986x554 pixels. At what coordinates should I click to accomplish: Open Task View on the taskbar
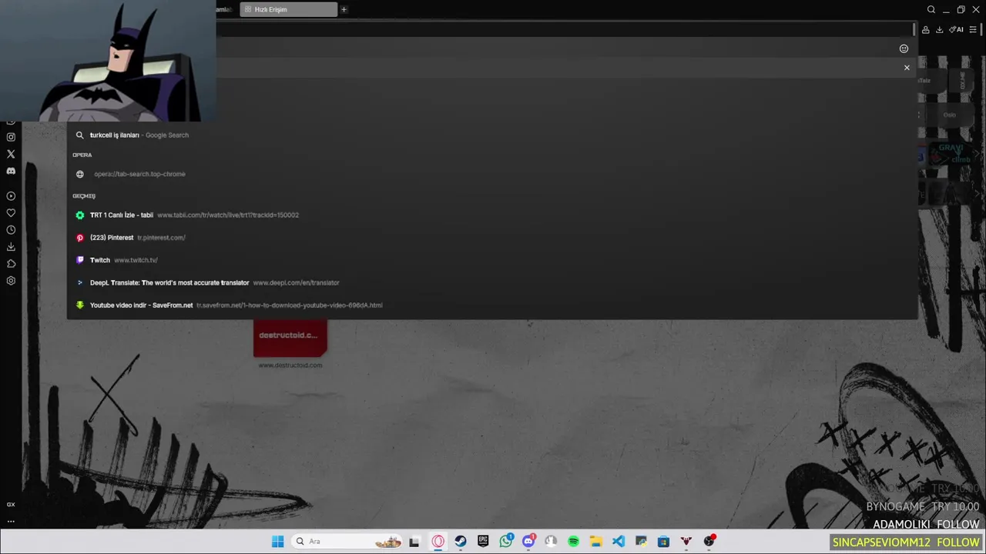pos(414,542)
